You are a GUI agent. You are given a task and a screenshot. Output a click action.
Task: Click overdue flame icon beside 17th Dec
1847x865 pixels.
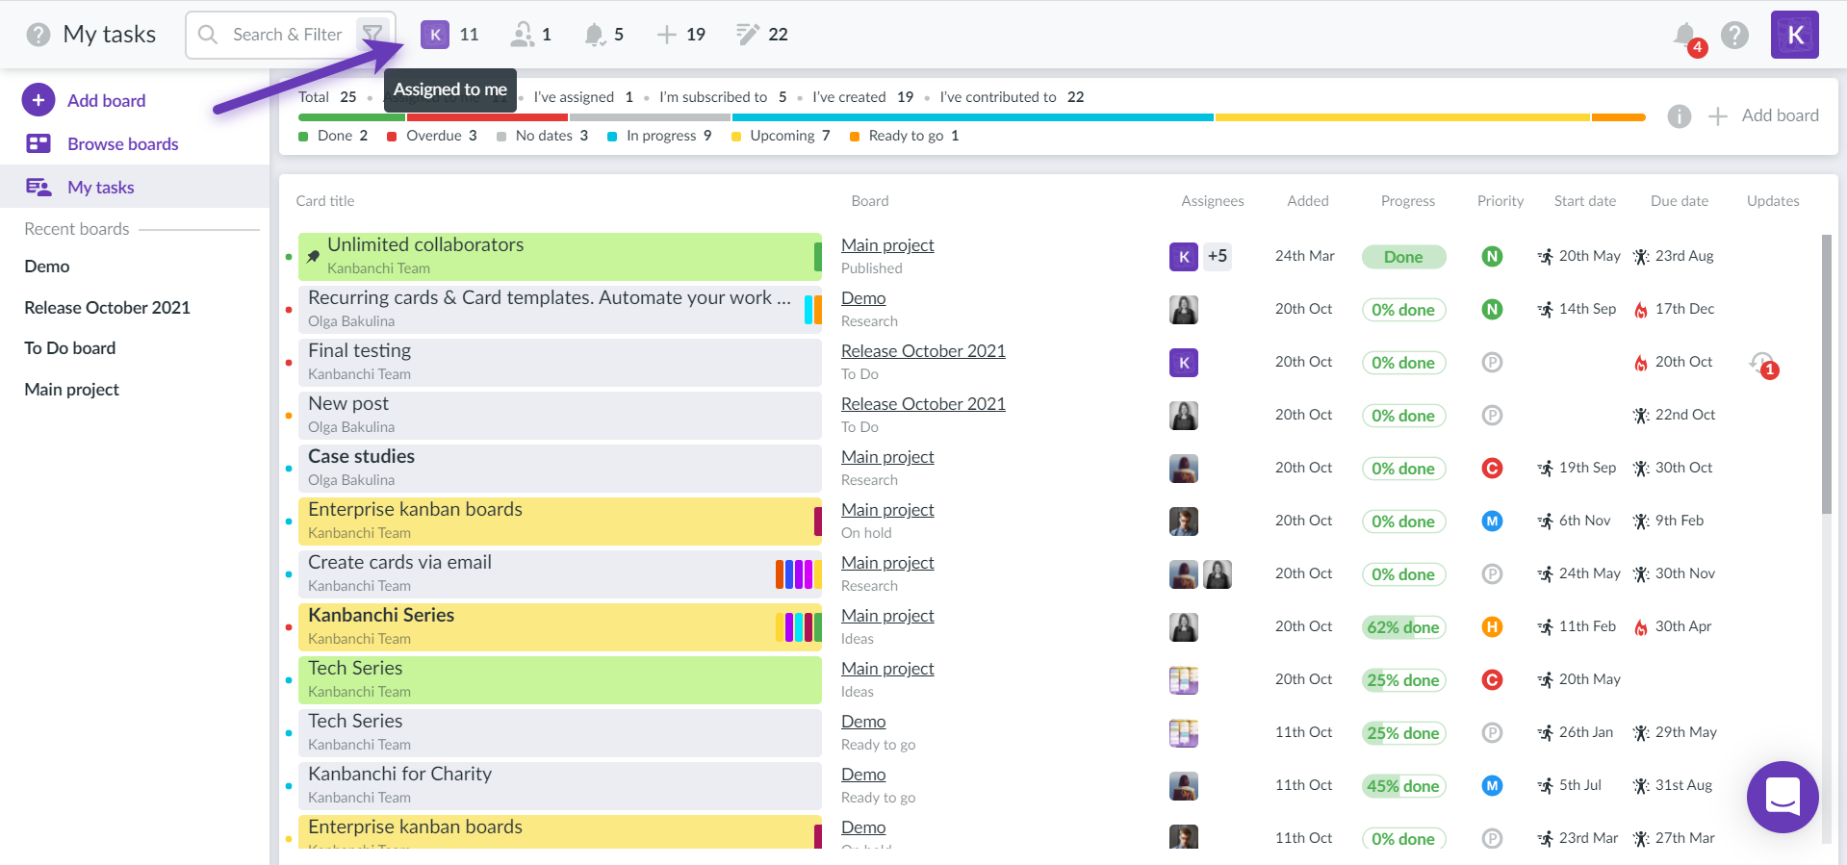[1641, 310]
